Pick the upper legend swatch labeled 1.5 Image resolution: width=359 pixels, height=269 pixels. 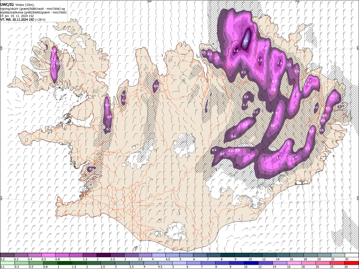pyautogui.click(x=89, y=255)
